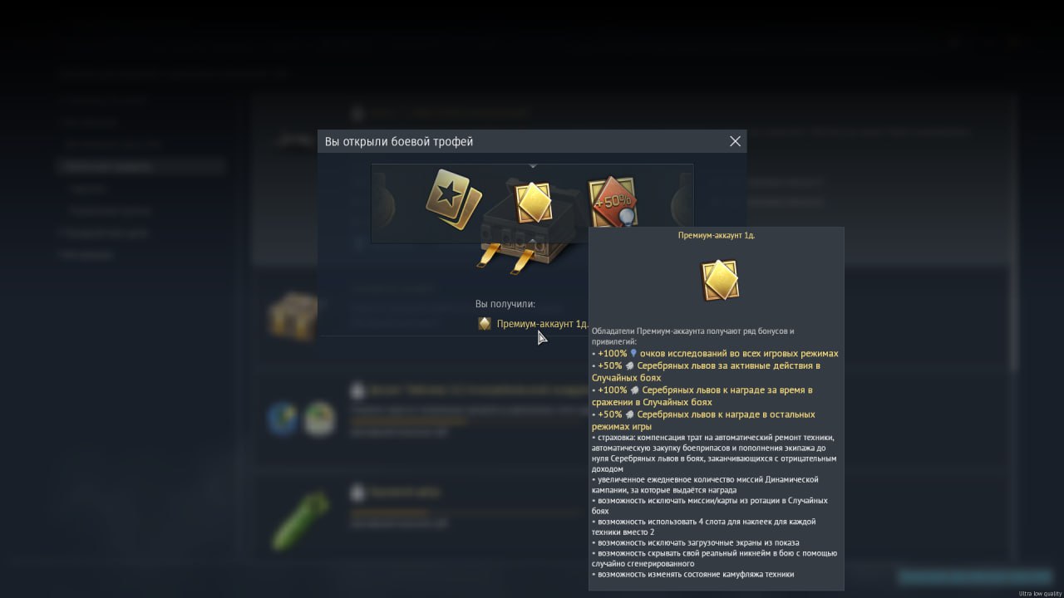Click the gold star cards reward icon
This screenshot has height=598, width=1064.
[453, 199]
